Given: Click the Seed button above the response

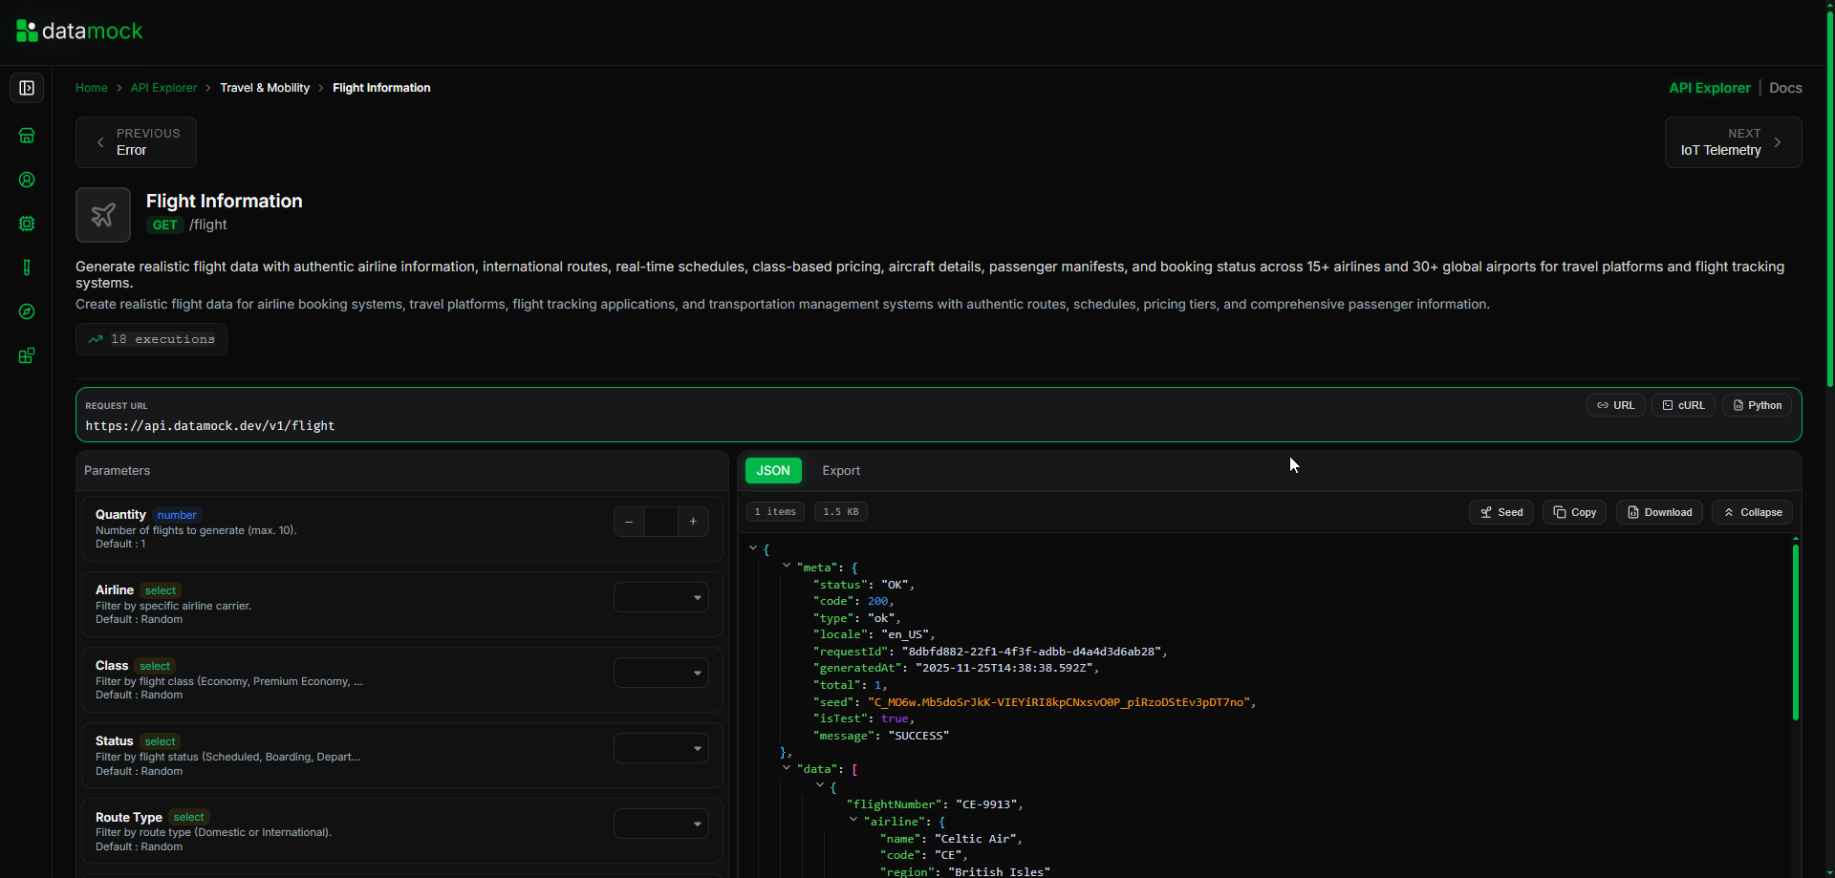Looking at the screenshot, I should [x=1500, y=511].
